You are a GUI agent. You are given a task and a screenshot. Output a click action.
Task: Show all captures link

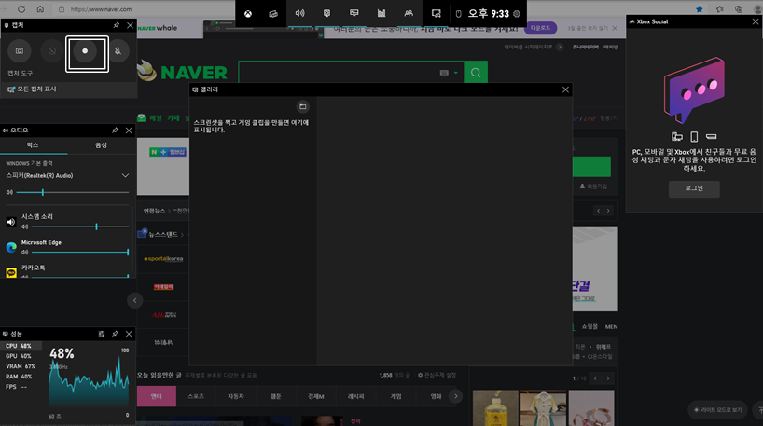coord(32,89)
